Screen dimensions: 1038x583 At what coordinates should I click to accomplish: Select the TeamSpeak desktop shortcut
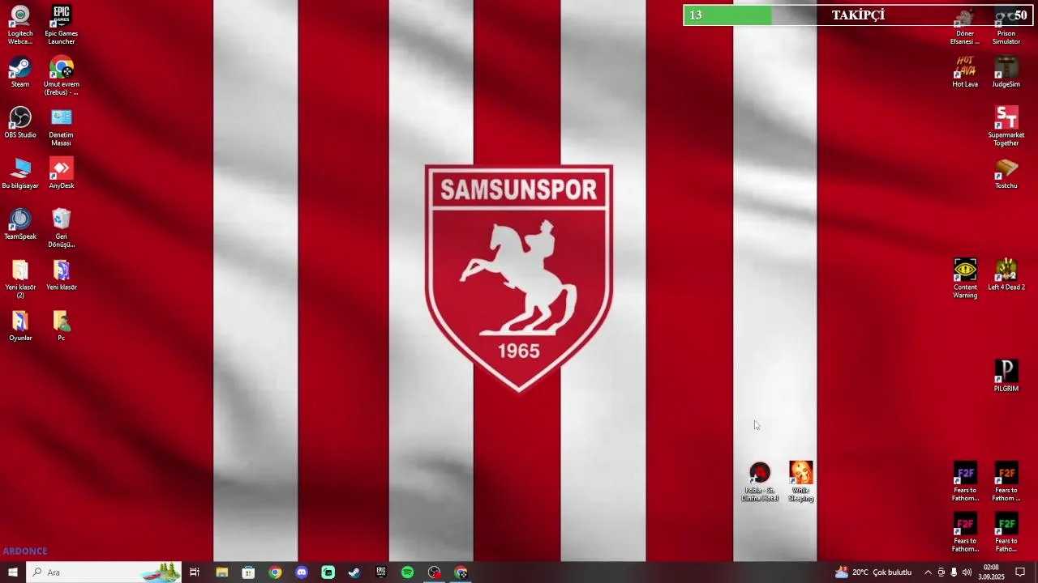(x=20, y=225)
